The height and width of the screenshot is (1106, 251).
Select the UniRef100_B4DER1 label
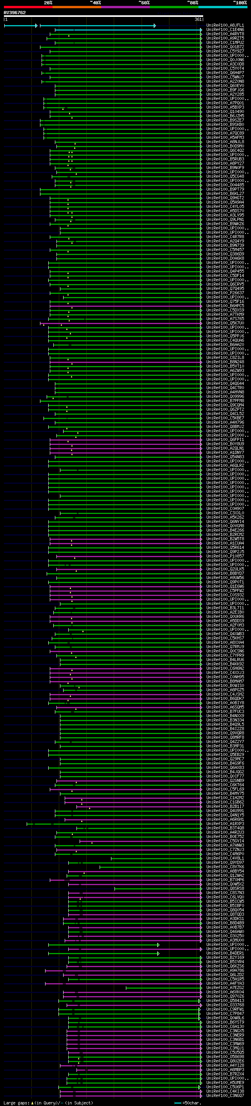tap(225, 953)
